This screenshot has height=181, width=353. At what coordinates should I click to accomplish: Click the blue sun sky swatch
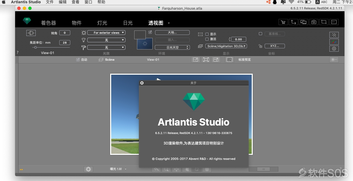coord(145,44)
